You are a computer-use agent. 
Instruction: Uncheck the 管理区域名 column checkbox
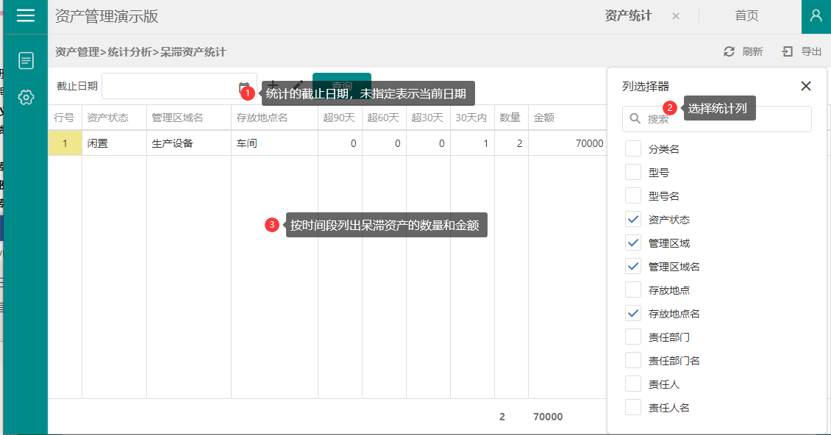click(632, 267)
